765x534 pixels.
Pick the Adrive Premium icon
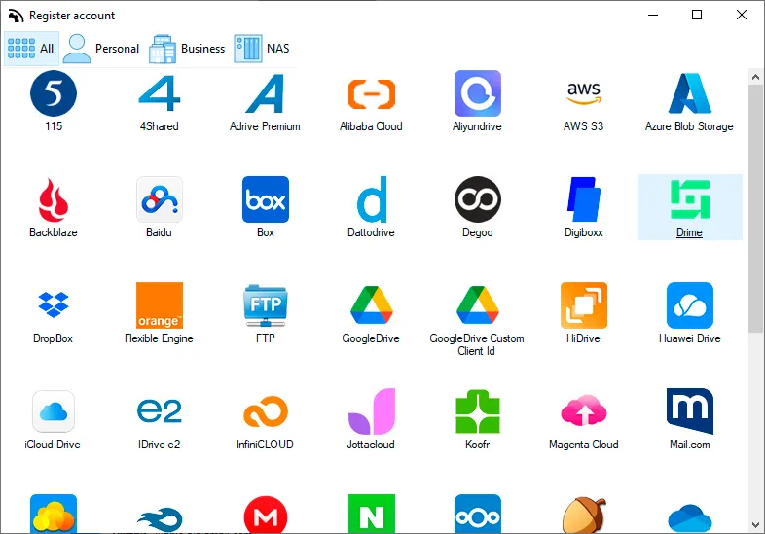(265, 93)
